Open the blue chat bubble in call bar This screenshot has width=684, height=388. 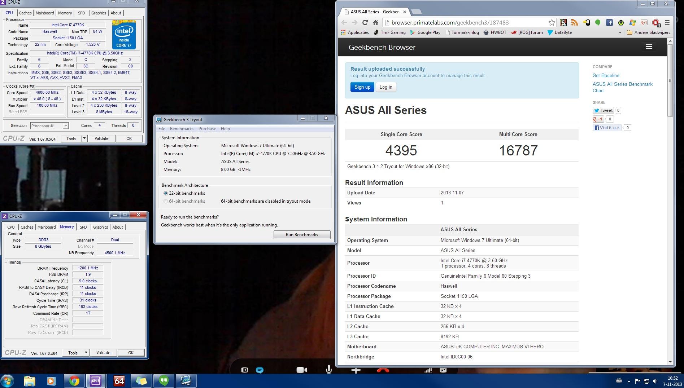[260, 370]
